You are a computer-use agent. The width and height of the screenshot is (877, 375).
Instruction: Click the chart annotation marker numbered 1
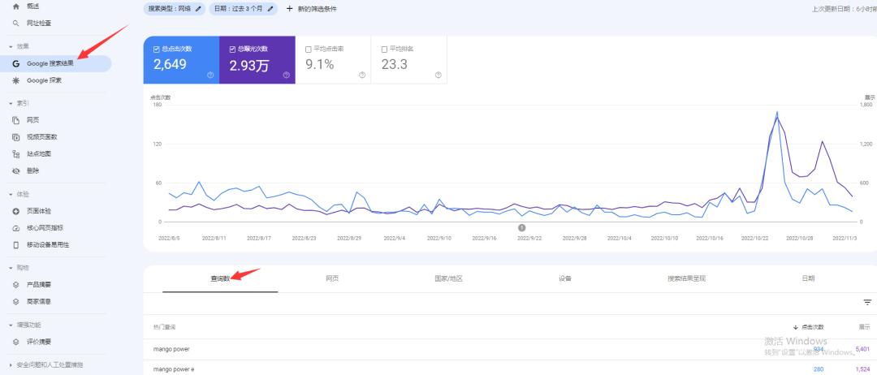521,228
